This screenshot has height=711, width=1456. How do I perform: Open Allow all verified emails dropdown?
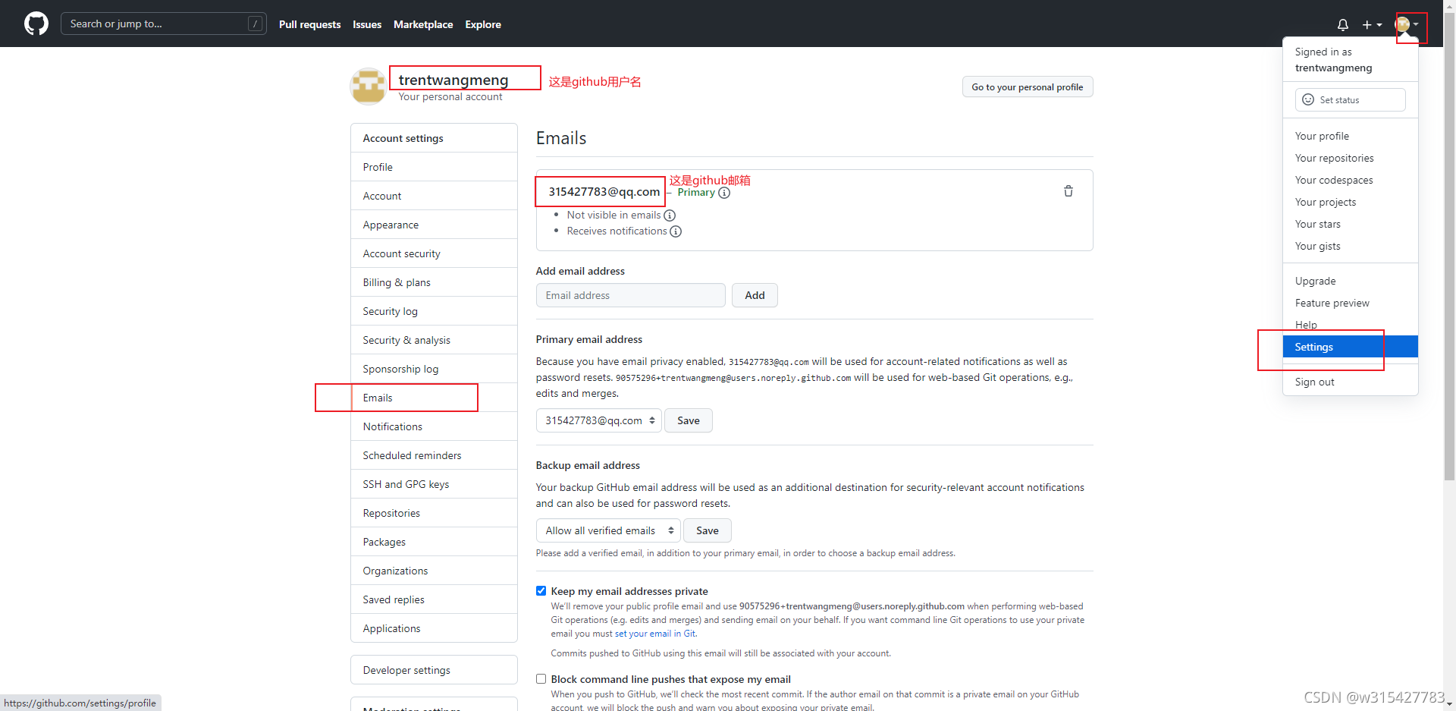pyautogui.click(x=608, y=530)
